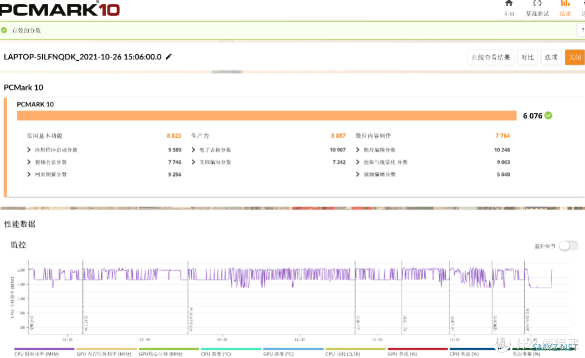The image size is (585, 358).
Task: Click the PCMARK 10 logo
Action: click(60, 8)
